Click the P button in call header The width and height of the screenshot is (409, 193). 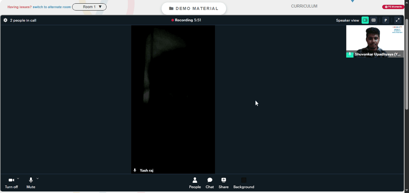(386, 20)
